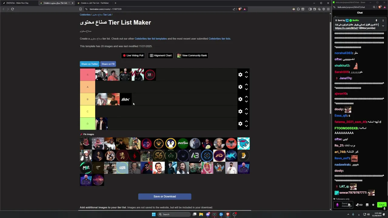
Task: Click the green Chat send button
Action: click(x=382, y=205)
